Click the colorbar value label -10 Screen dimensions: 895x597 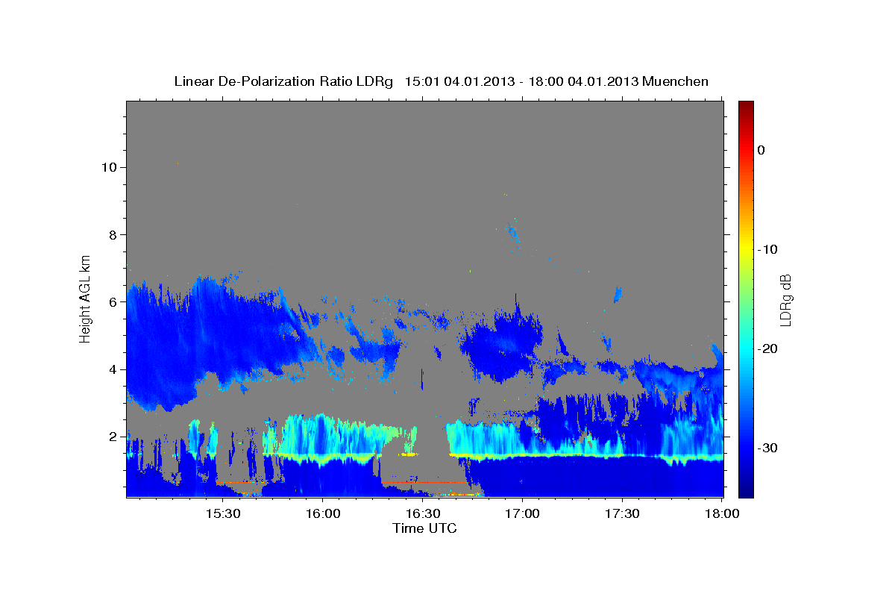[768, 249]
